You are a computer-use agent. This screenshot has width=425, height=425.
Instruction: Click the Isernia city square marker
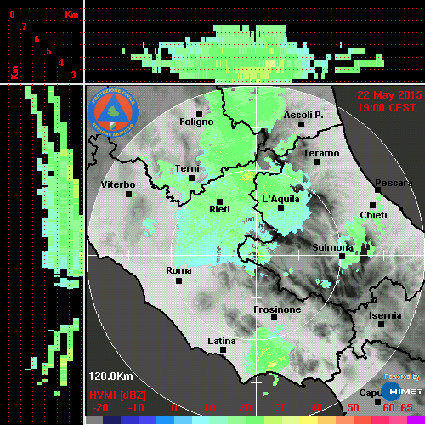click(x=382, y=324)
